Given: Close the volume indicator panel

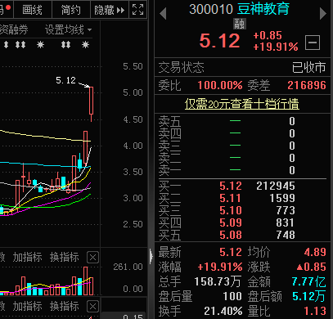Looking at the screenshot, I should pos(92,257).
